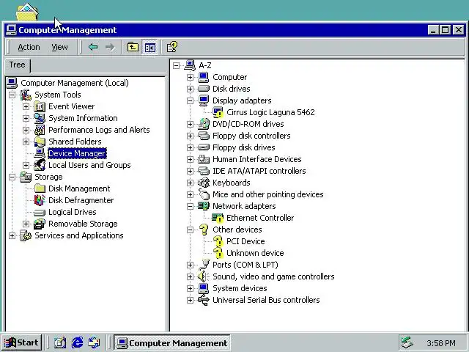Viewport: 469px width, 352px height.
Task: Click the Services and Applications icon
Action: (26, 235)
